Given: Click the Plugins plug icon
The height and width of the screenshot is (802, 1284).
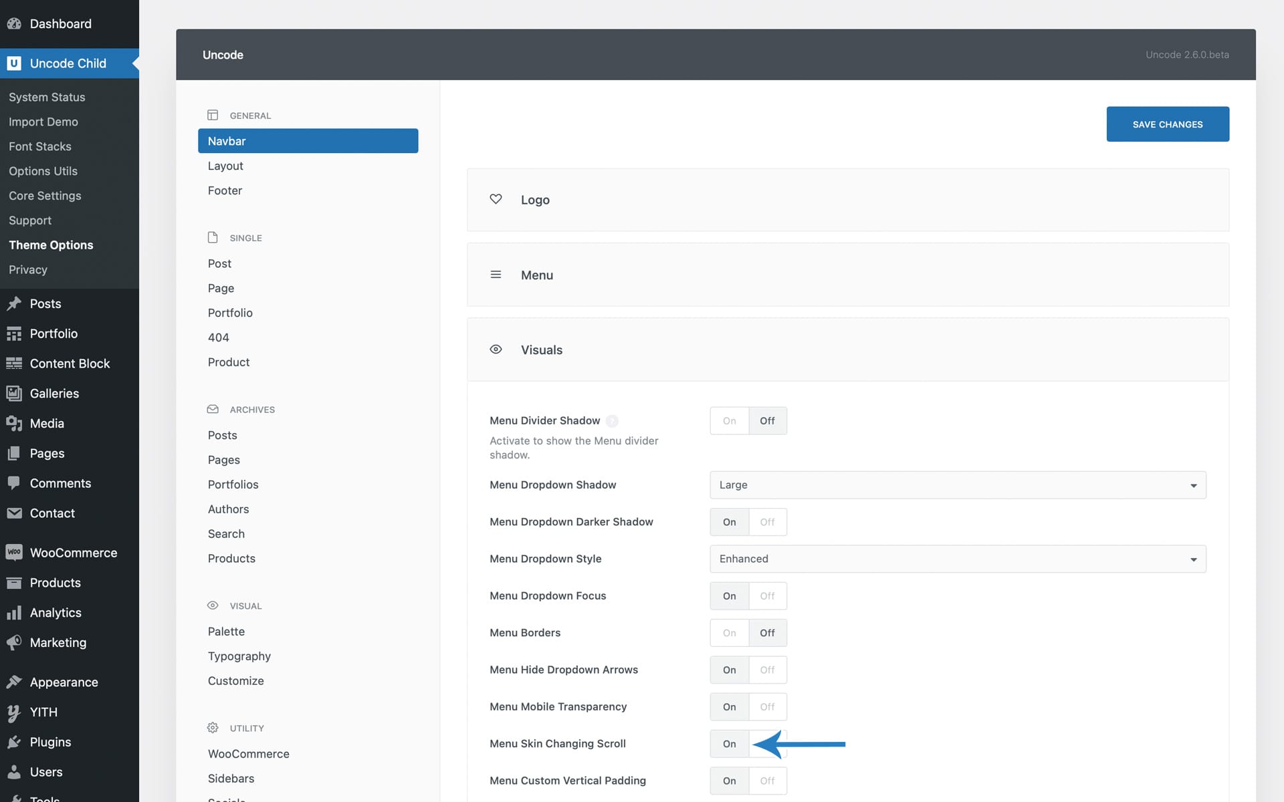Looking at the screenshot, I should pos(14,743).
